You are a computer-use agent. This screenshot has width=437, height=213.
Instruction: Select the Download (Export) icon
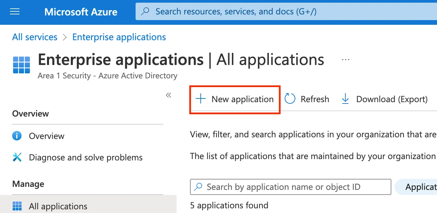(x=345, y=98)
